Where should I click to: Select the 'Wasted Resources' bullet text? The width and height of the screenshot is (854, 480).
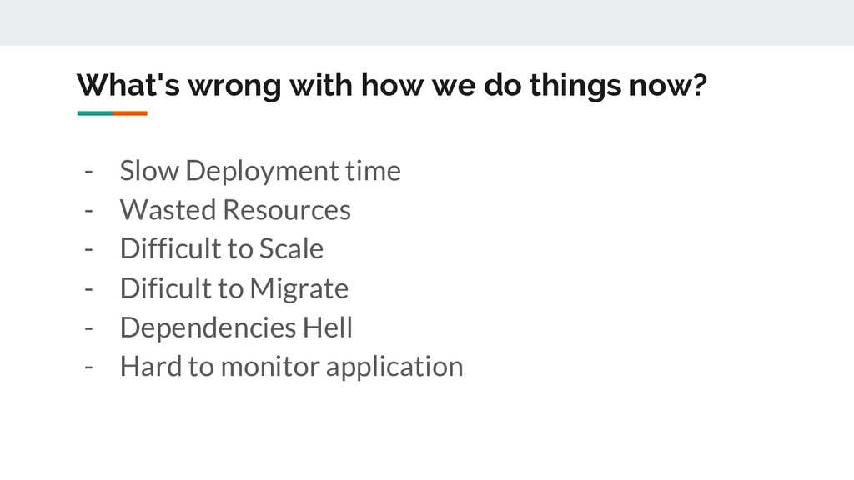point(235,210)
